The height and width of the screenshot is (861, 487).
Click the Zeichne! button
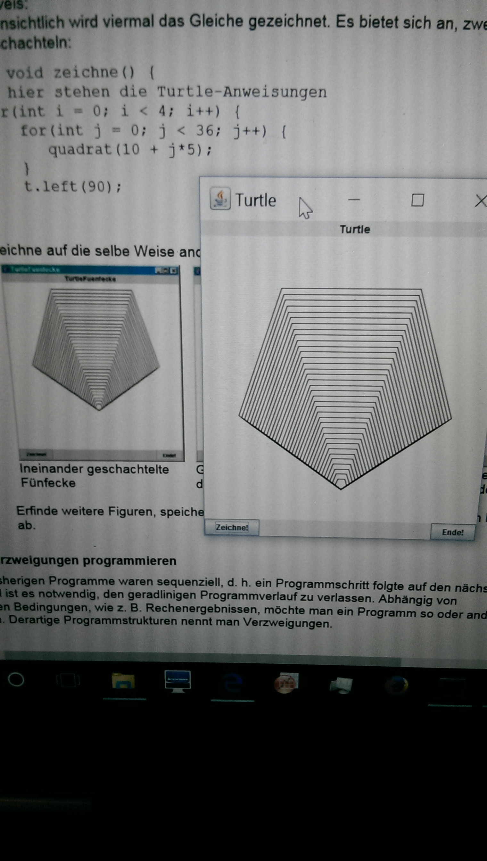coord(231,527)
